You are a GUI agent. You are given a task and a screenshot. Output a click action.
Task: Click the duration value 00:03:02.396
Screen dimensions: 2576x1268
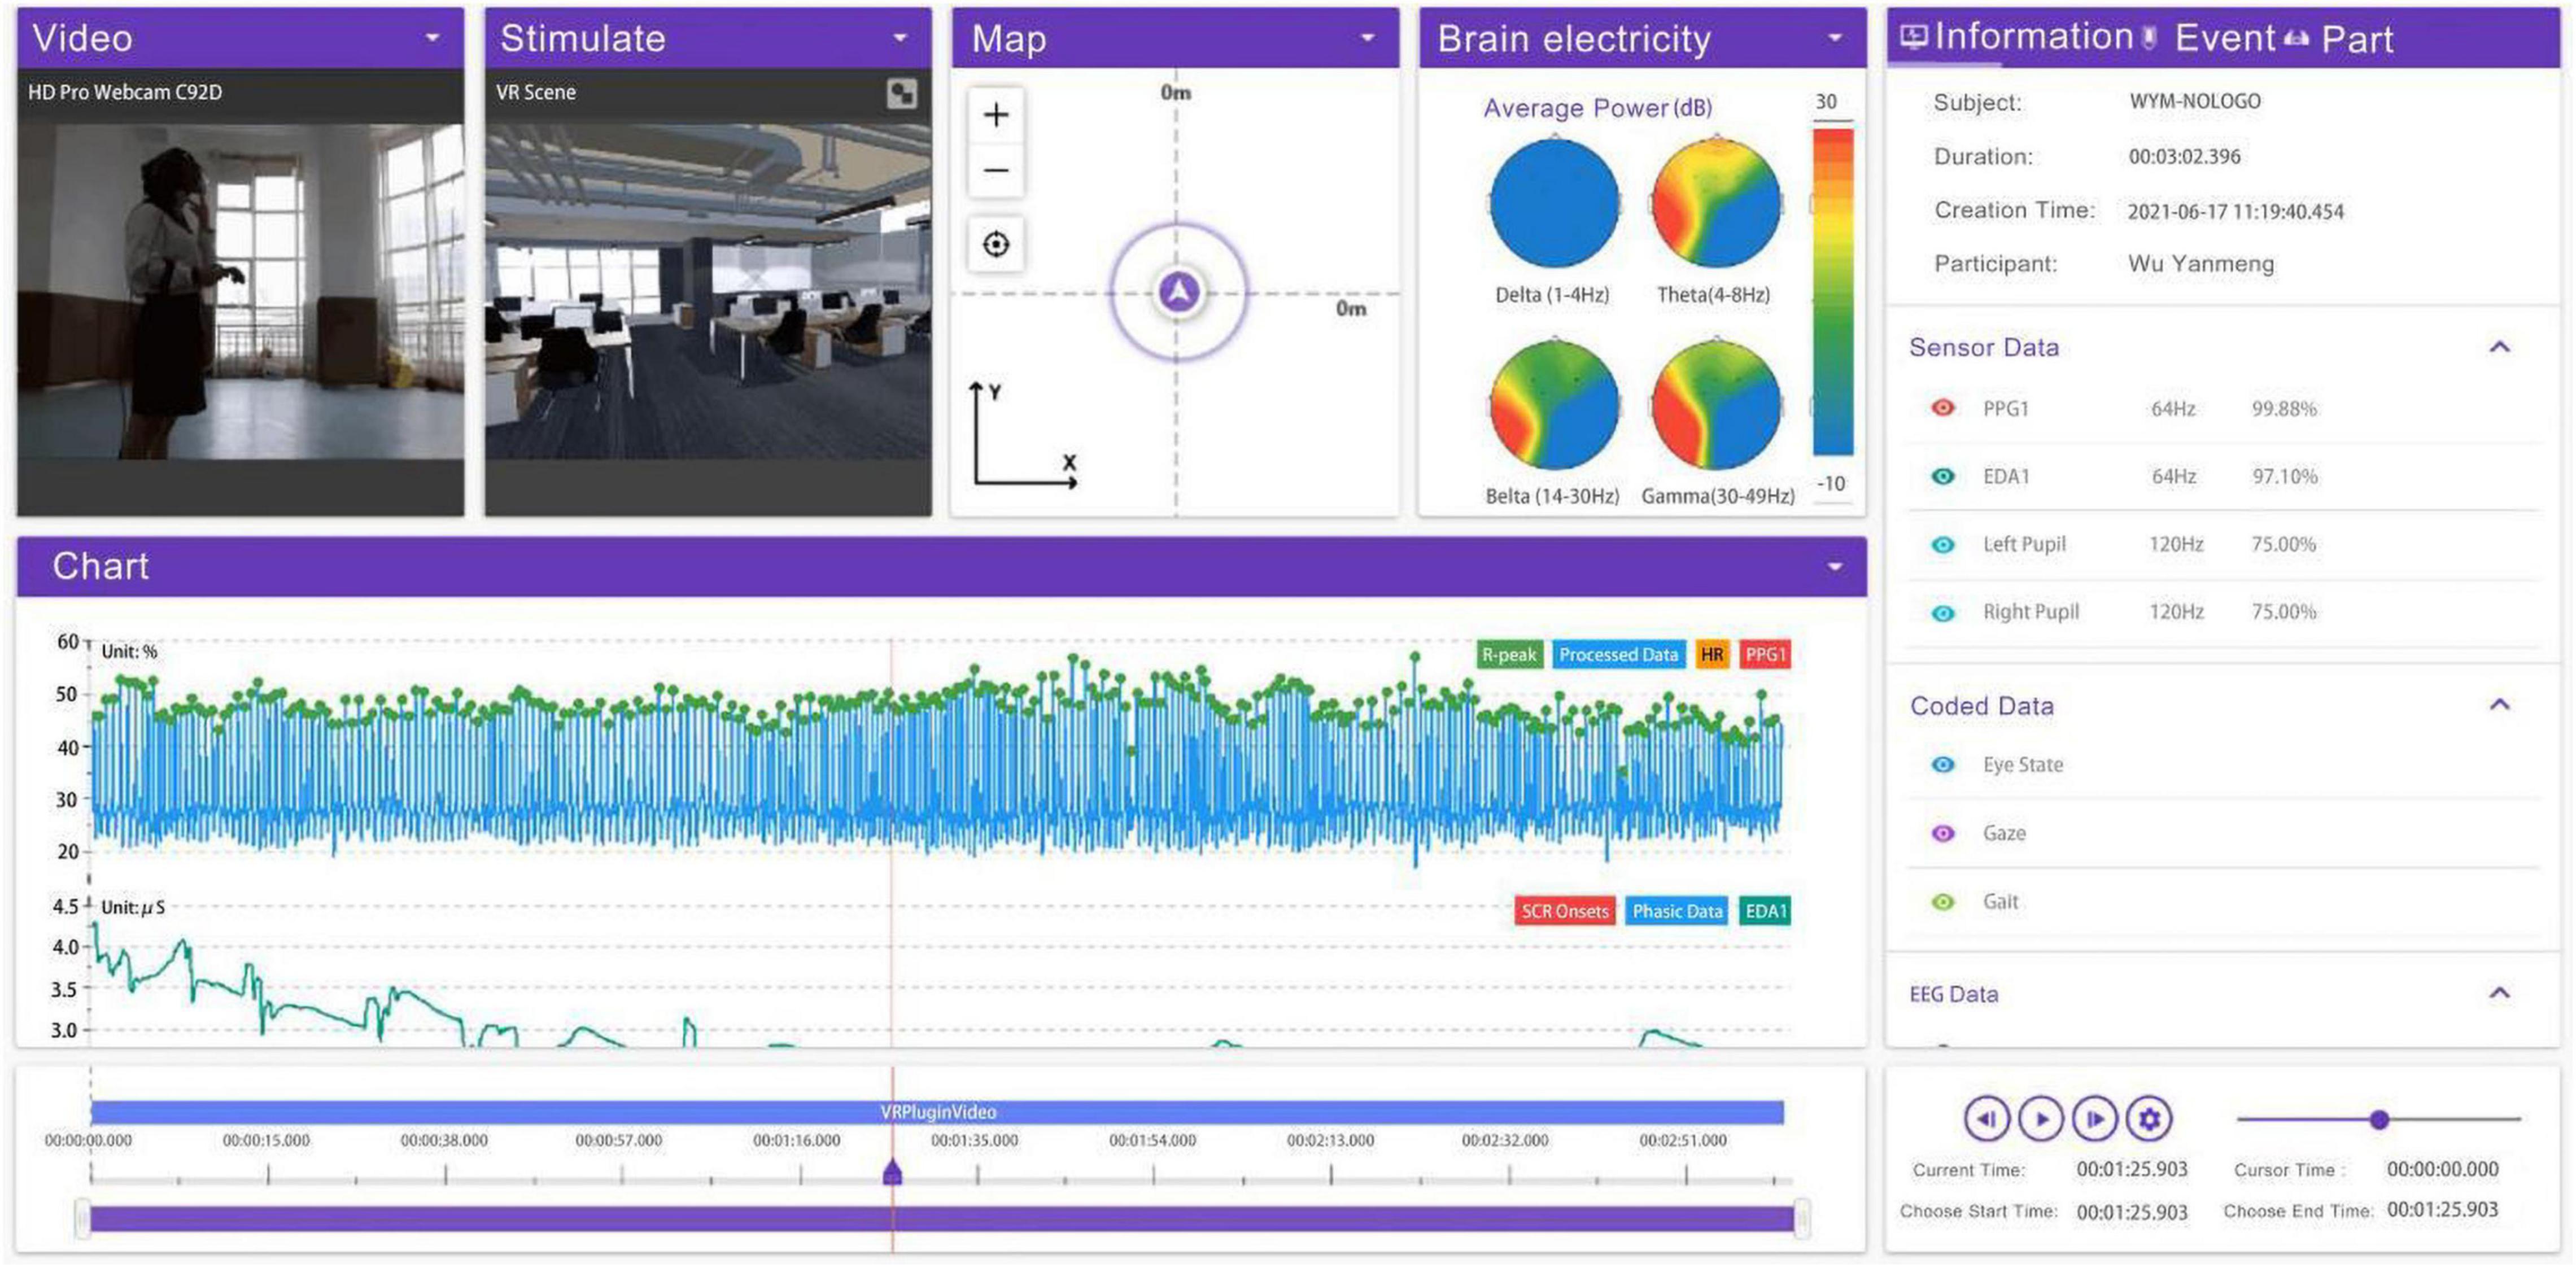[x=2184, y=156]
